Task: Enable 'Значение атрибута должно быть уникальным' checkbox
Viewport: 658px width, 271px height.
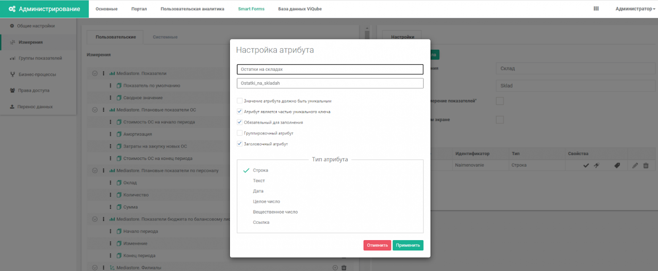Action: point(240,101)
